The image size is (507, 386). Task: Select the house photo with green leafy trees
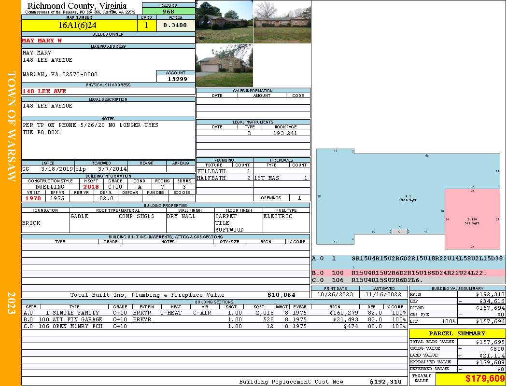224,22
